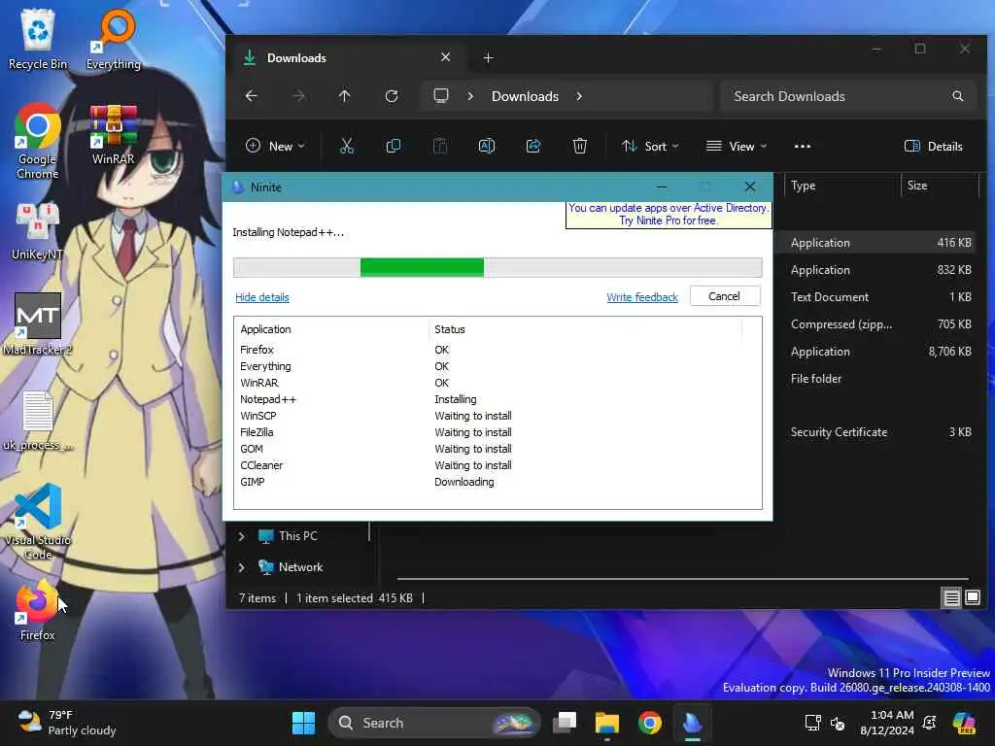Add a new Explorer tab
This screenshot has height=746, width=995.
[x=488, y=57]
